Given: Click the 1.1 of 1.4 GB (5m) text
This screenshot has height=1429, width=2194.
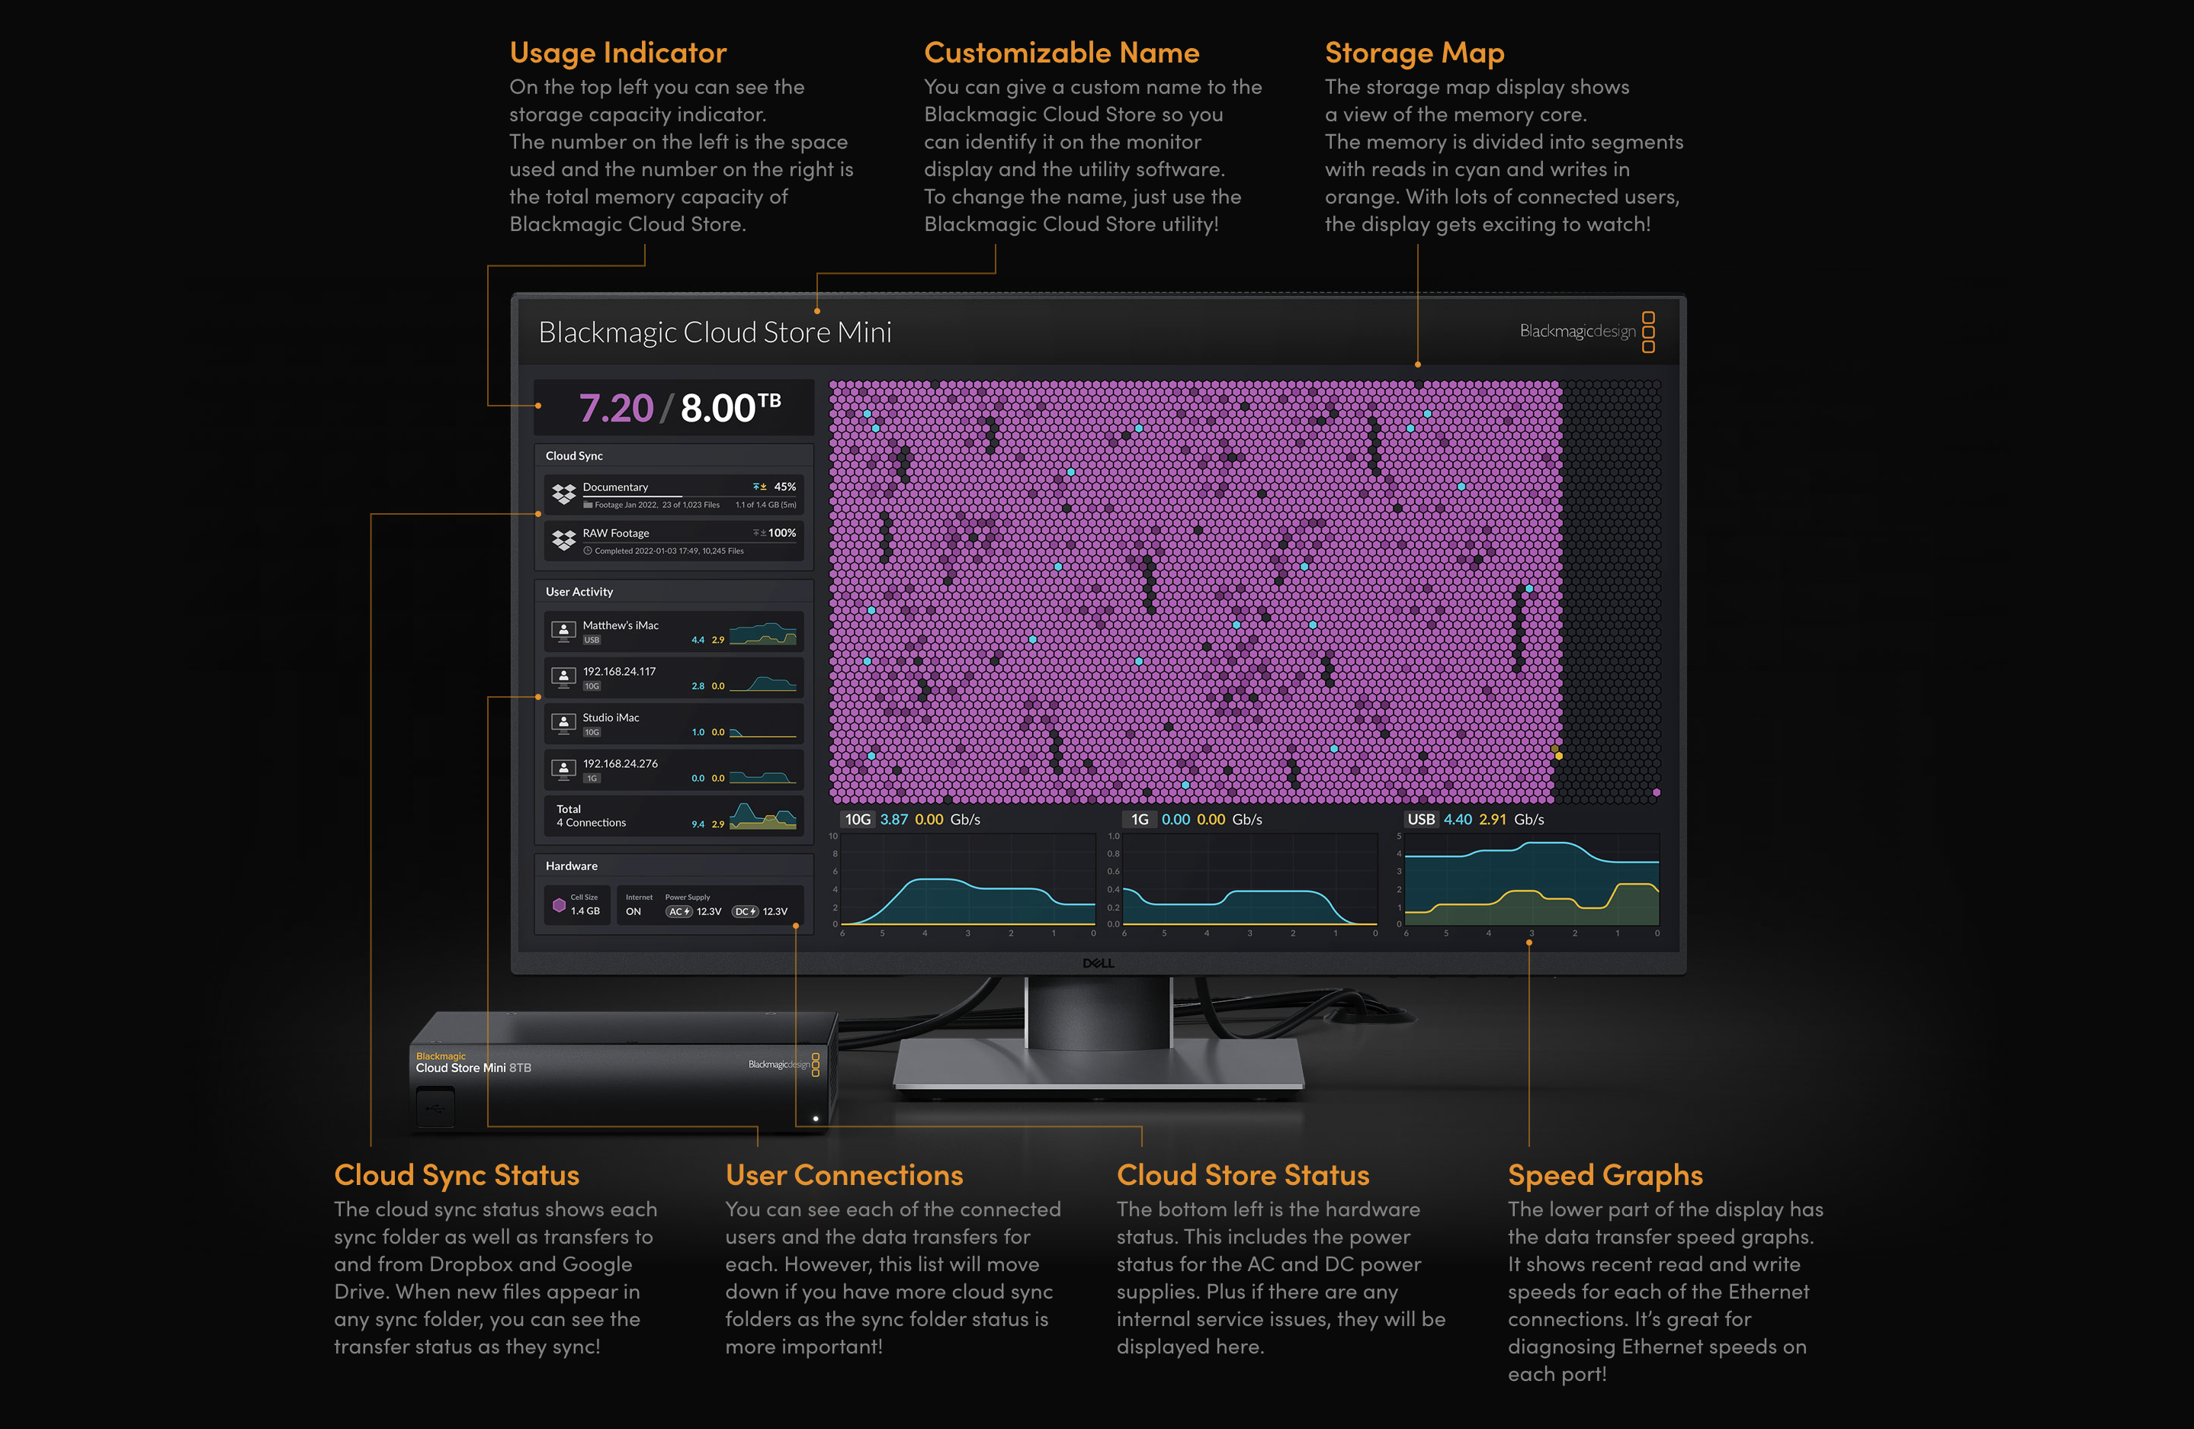Looking at the screenshot, I should (766, 506).
